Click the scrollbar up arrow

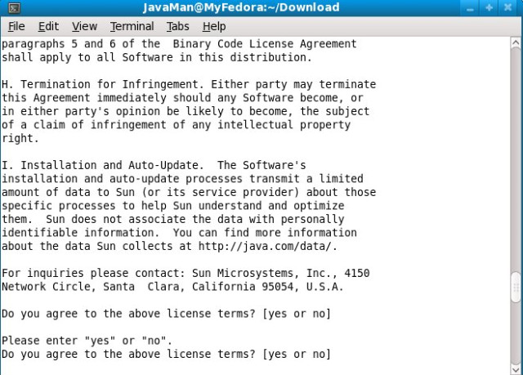[x=516, y=42]
